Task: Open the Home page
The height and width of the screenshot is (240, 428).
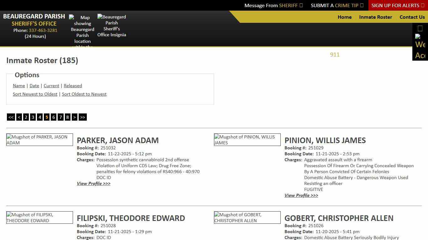Action: tap(344, 17)
